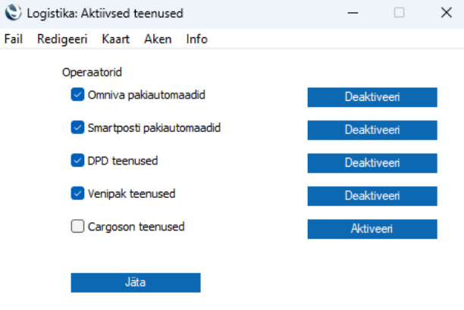Click the Omniva pakiautomaadid label
Screen dimensions: 464x310
pos(146,95)
